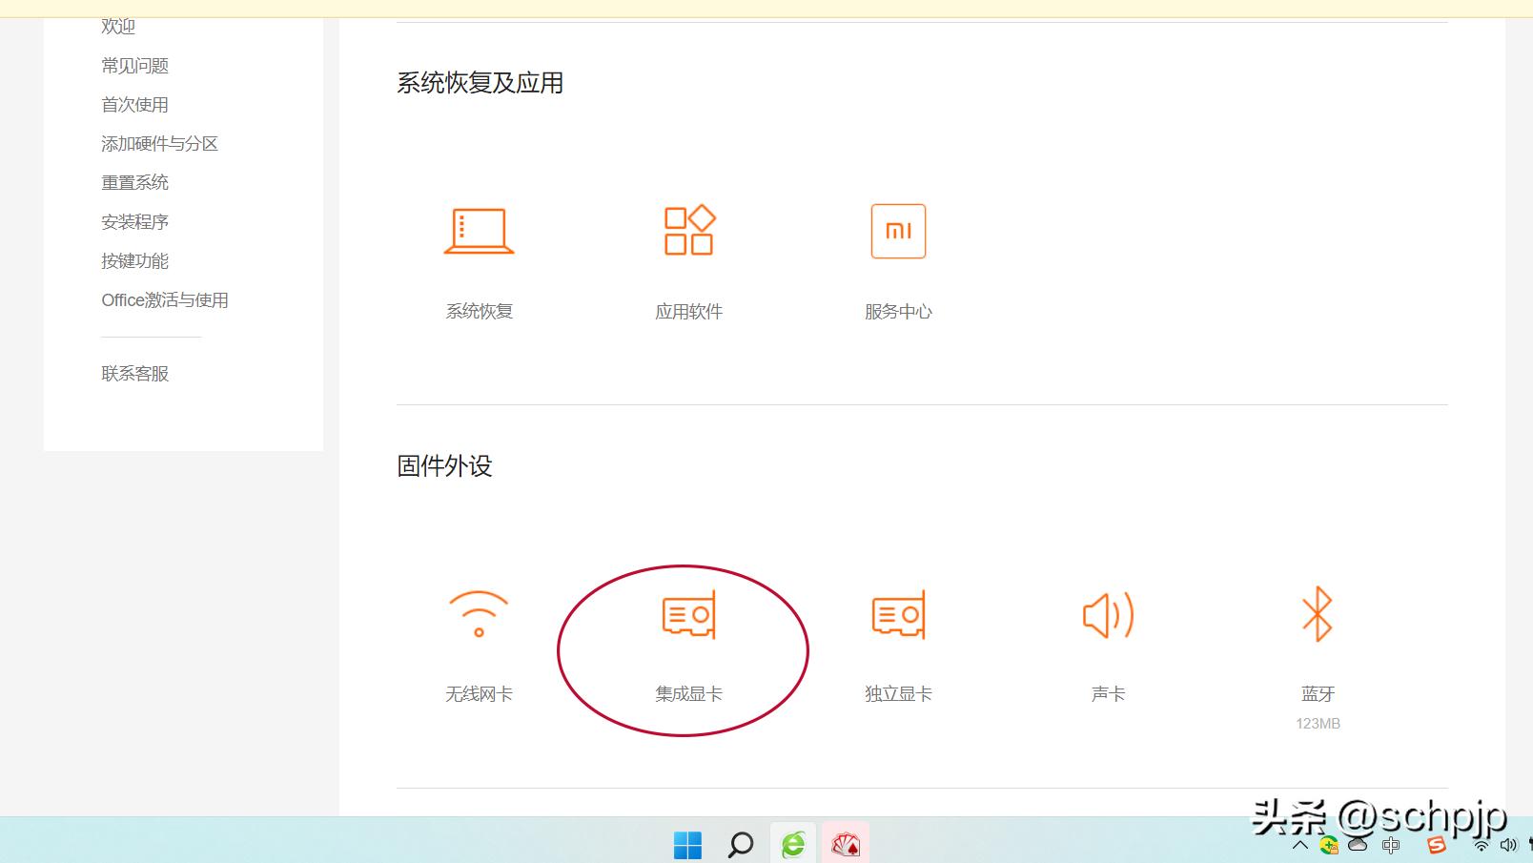
Task: Expand hidden tray icons with the chevron
Action: coord(1300,847)
